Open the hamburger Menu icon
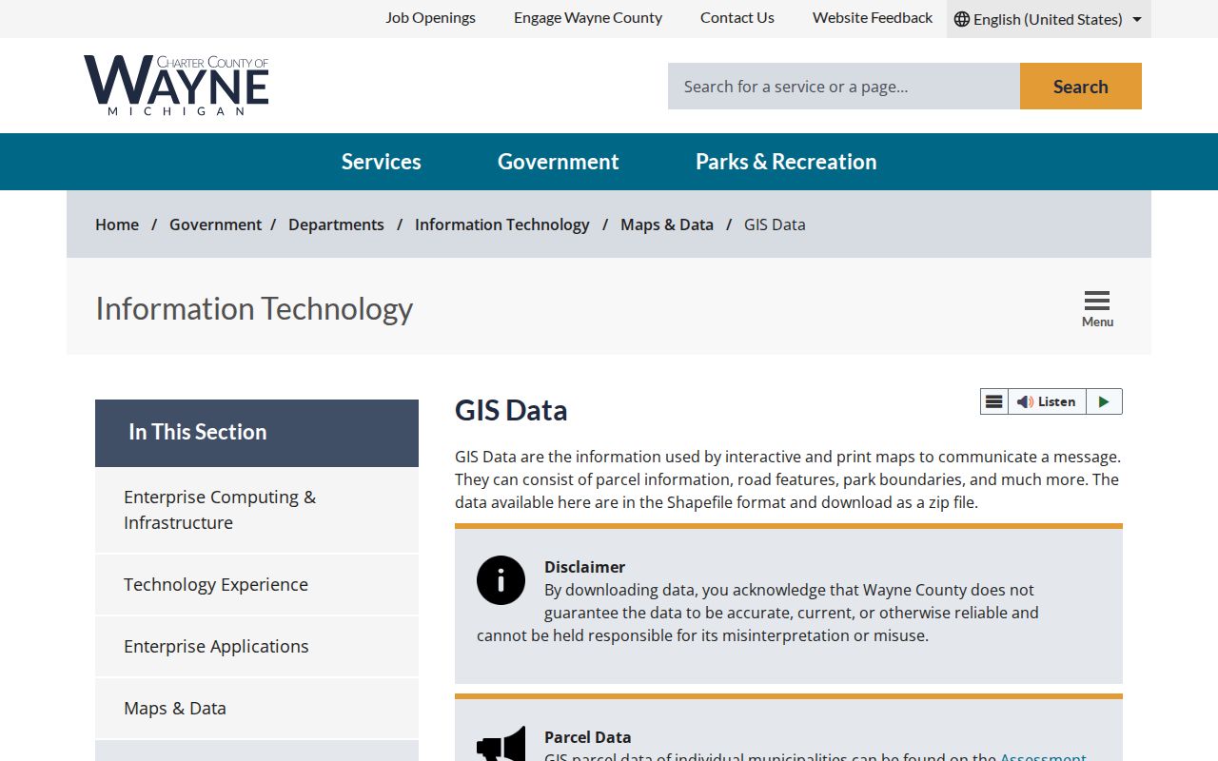The height and width of the screenshot is (761, 1218). point(1097,308)
